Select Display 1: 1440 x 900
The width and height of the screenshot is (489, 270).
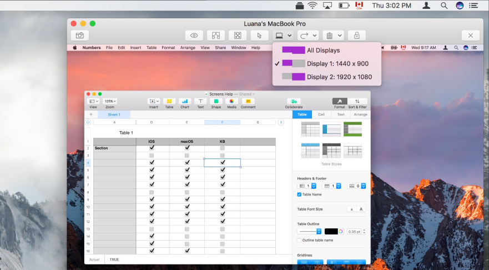click(x=326, y=64)
